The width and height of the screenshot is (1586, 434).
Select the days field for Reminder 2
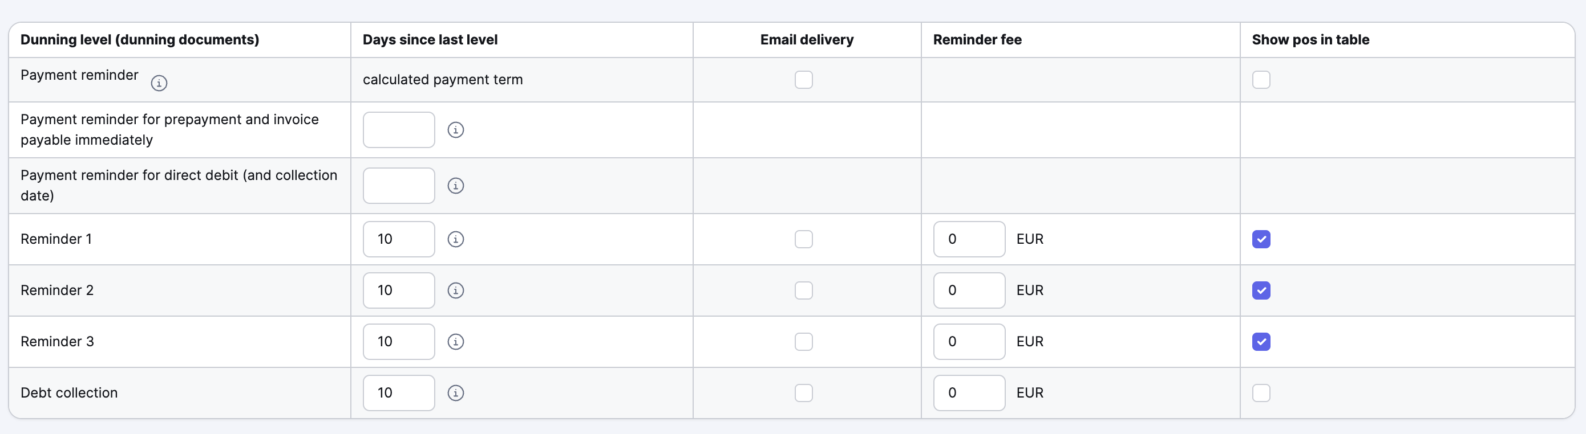click(x=399, y=290)
